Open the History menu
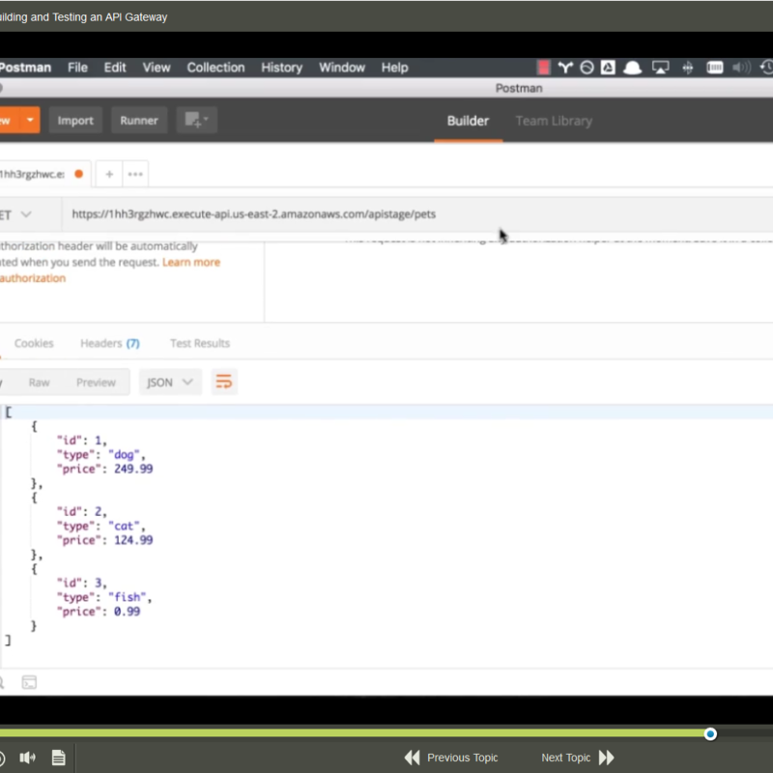This screenshot has width=773, height=773. tap(281, 68)
